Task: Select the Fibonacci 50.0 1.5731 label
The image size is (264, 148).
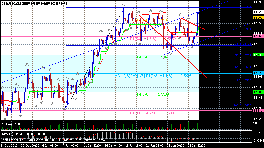Action: 243,55
